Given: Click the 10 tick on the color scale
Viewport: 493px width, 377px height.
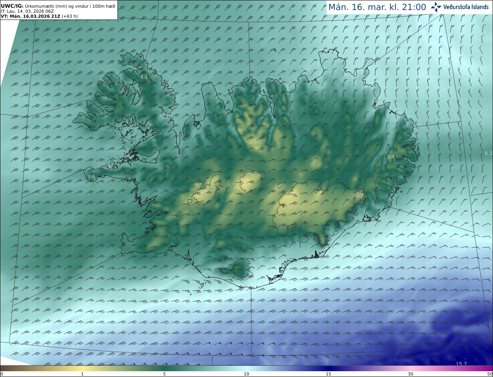Looking at the screenshot, I should pyautogui.click(x=246, y=374).
